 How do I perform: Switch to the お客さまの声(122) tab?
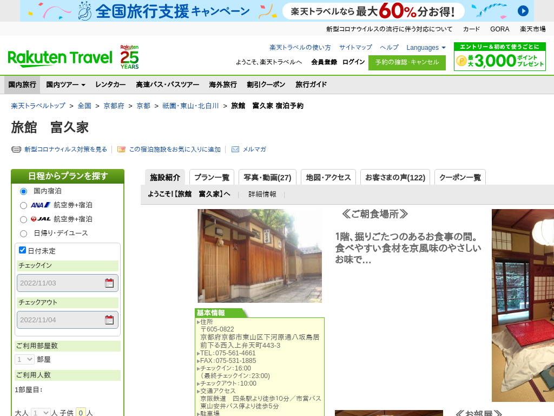coord(395,177)
